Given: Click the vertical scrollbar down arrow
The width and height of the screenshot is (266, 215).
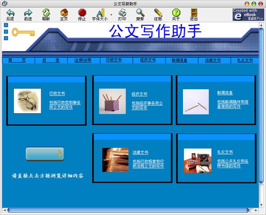Looking at the screenshot, I should (261, 205).
